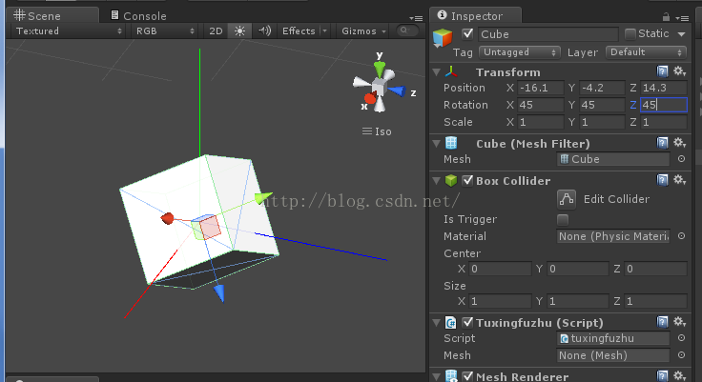The width and height of the screenshot is (702, 382).
Task: Click the Rotation X field
Action: coord(541,105)
